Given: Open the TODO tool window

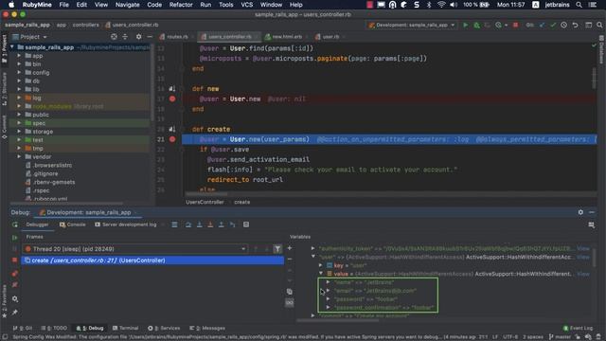Looking at the screenshot, I should click(54, 328).
